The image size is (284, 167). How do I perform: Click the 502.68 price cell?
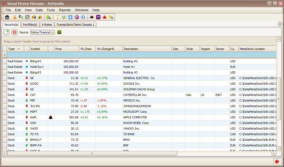67,117
